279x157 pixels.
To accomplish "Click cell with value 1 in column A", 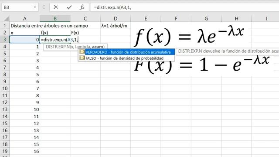I will click(x=25, y=47).
